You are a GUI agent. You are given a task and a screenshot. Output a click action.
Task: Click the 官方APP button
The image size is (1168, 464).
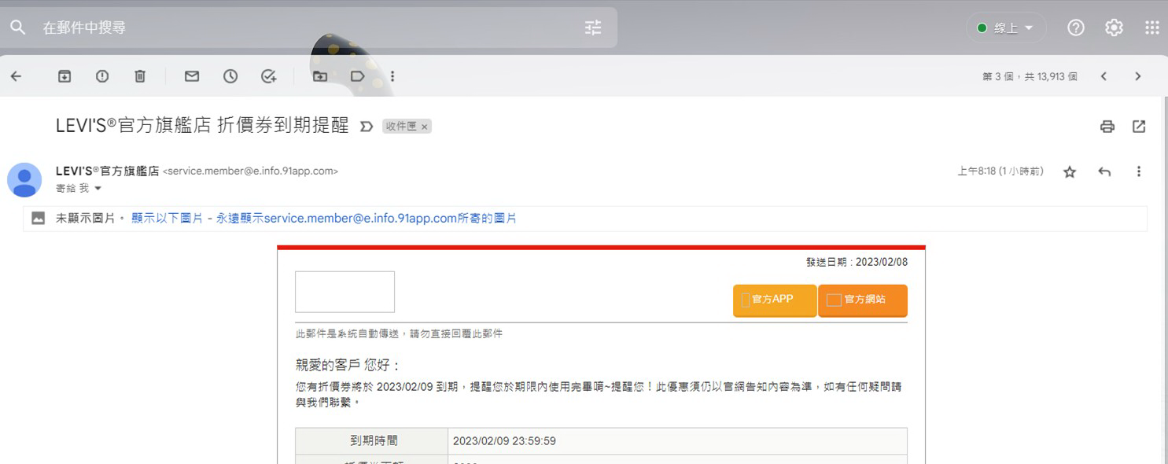click(x=775, y=300)
